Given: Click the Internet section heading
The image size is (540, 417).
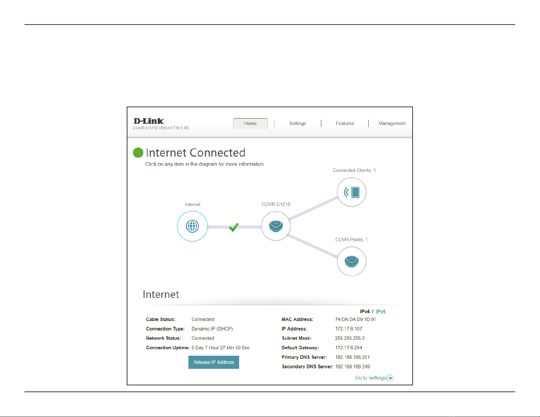Looking at the screenshot, I should click(161, 294).
